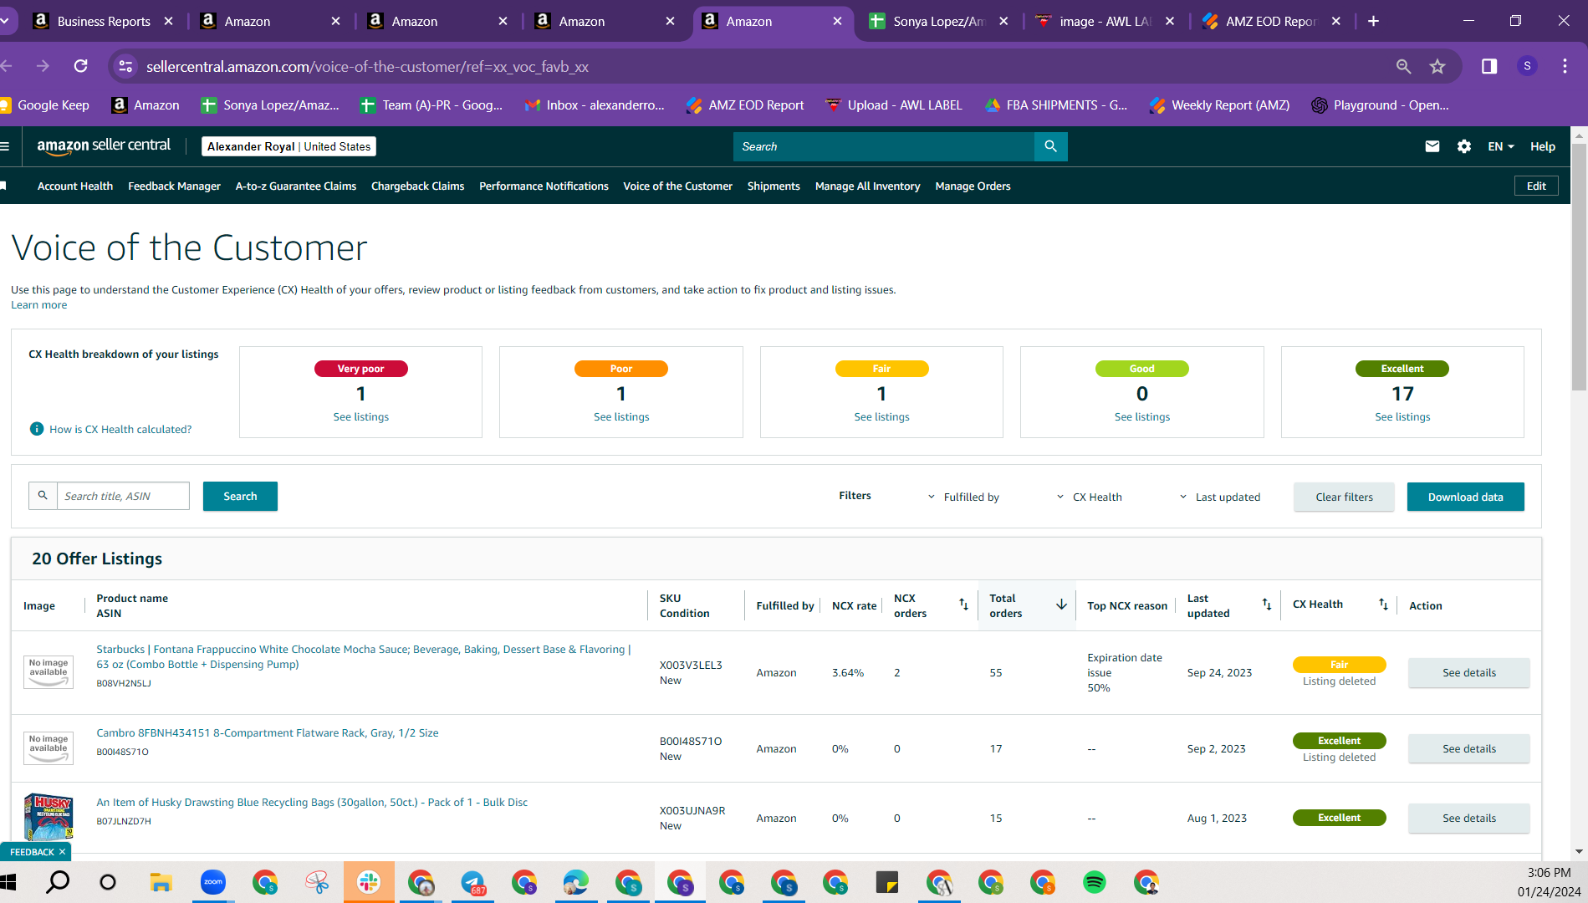Click See details for the Starbucks listing
Image resolution: width=1588 pixels, height=903 pixels.
pyautogui.click(x=1468, y=672)
